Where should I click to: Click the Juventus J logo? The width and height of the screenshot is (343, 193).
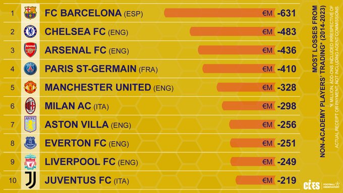tap(30, 180)
